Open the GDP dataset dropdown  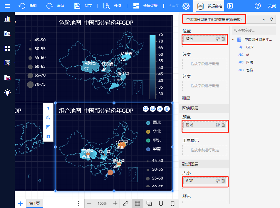click(x=264, y=20)
